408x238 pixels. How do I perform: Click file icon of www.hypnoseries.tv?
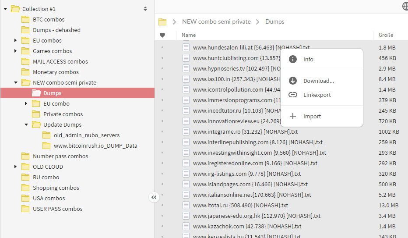pyautogui.click(x=186, y=68)
